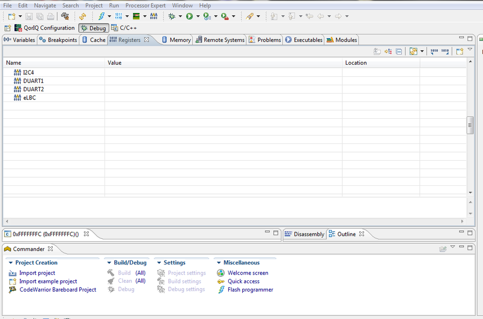Click the Run with coverage-style icon
The height and width of the screenshot is (319, 483).
click(x=207, y=16)
